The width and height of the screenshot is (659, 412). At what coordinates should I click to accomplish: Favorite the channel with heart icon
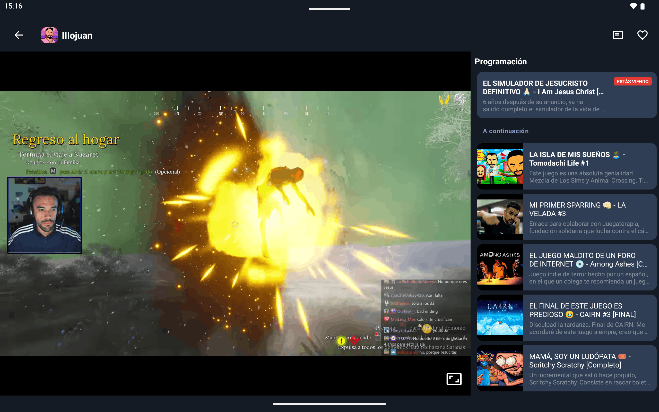642,35
